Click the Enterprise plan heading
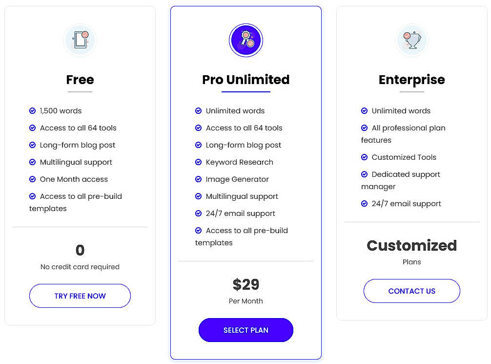491x364 pixels. (411, 80)
